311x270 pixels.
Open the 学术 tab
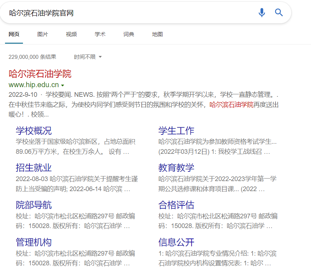click(x=100, y=34)
